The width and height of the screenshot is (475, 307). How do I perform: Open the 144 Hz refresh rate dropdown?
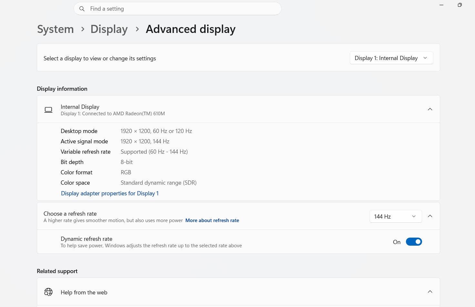[396, 216]
